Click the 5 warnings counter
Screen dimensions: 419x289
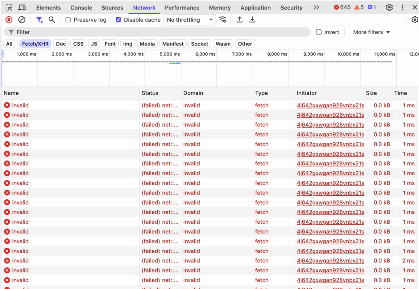pyautogui.click(x=359, y=7)
